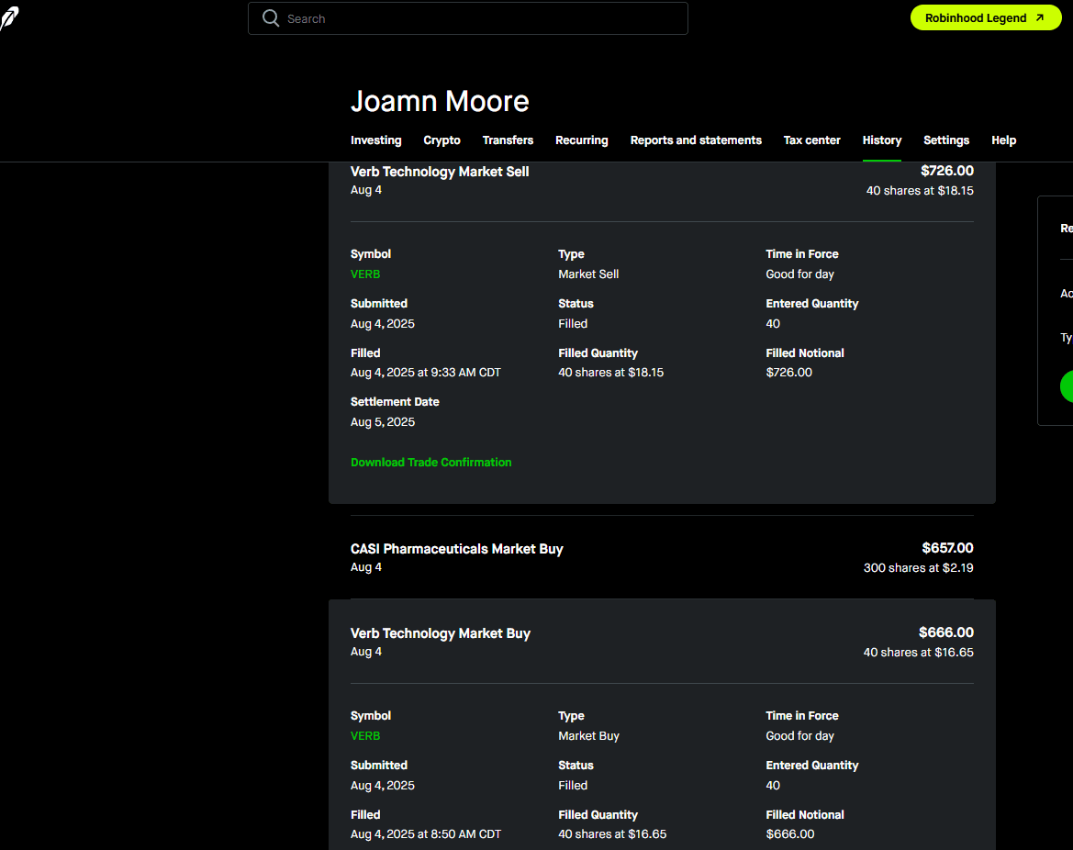Open the Settings tab

tap(945, 140)
